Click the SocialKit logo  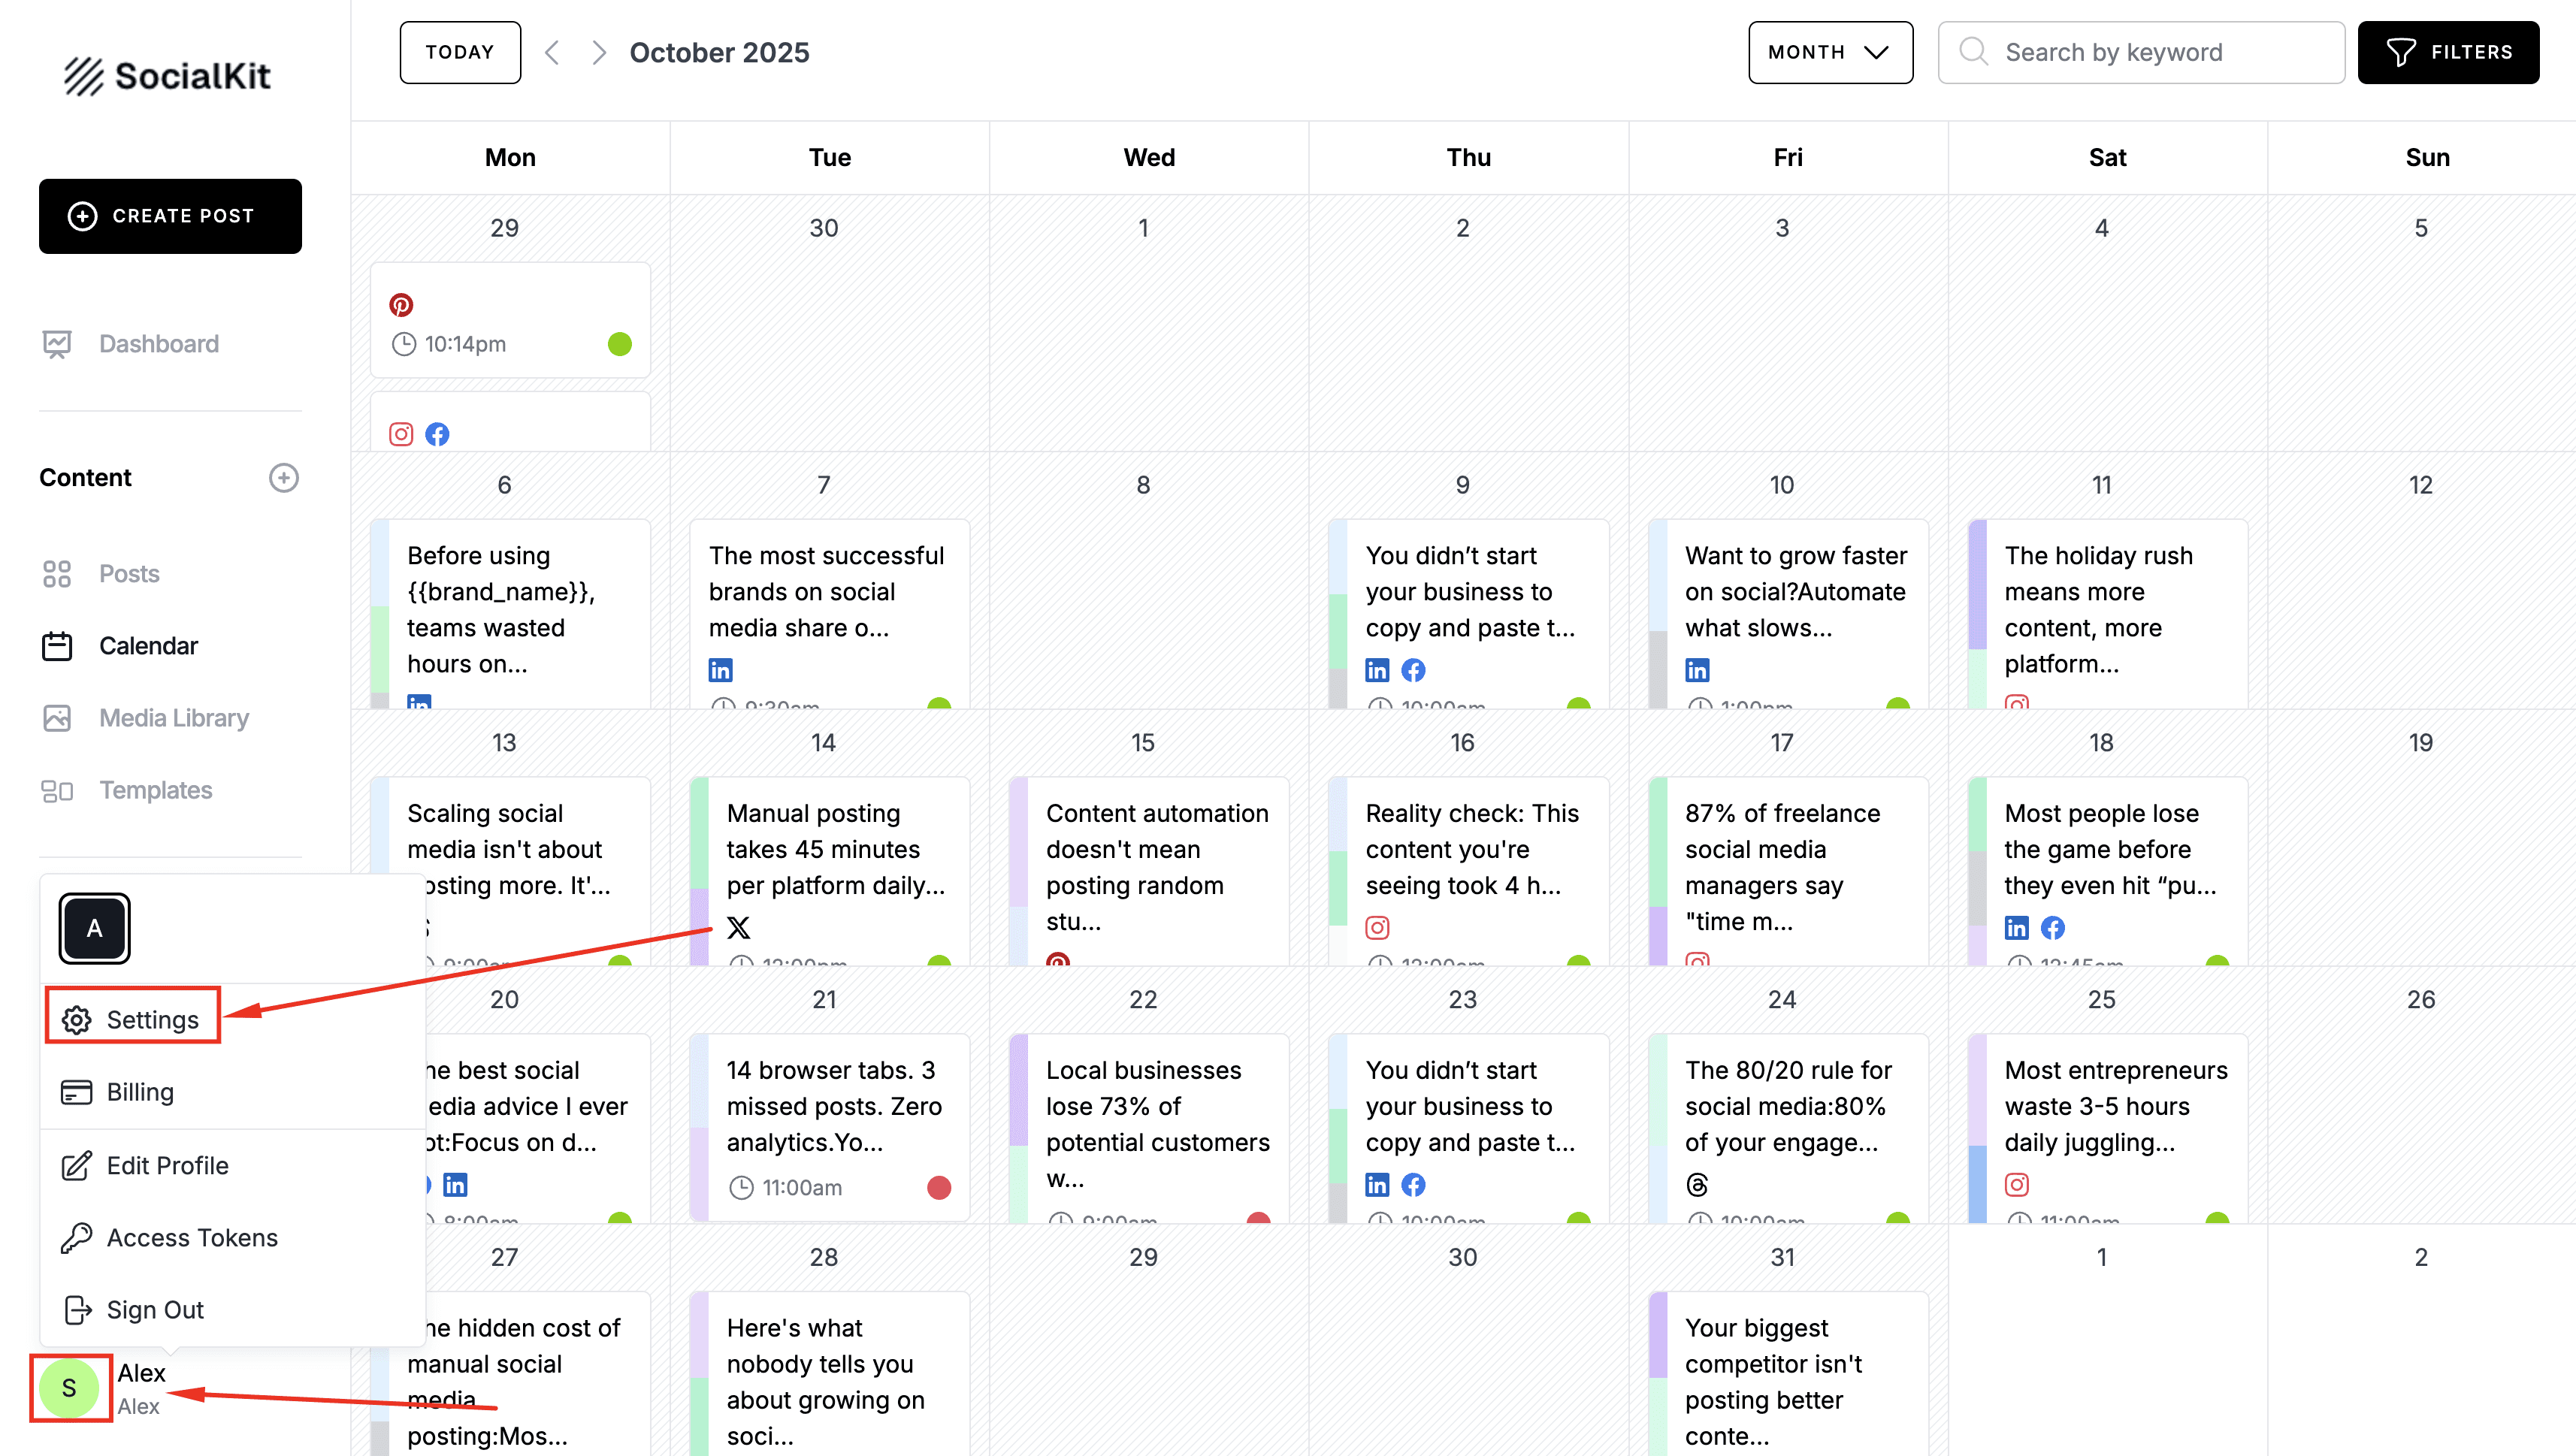pos(167,76)
